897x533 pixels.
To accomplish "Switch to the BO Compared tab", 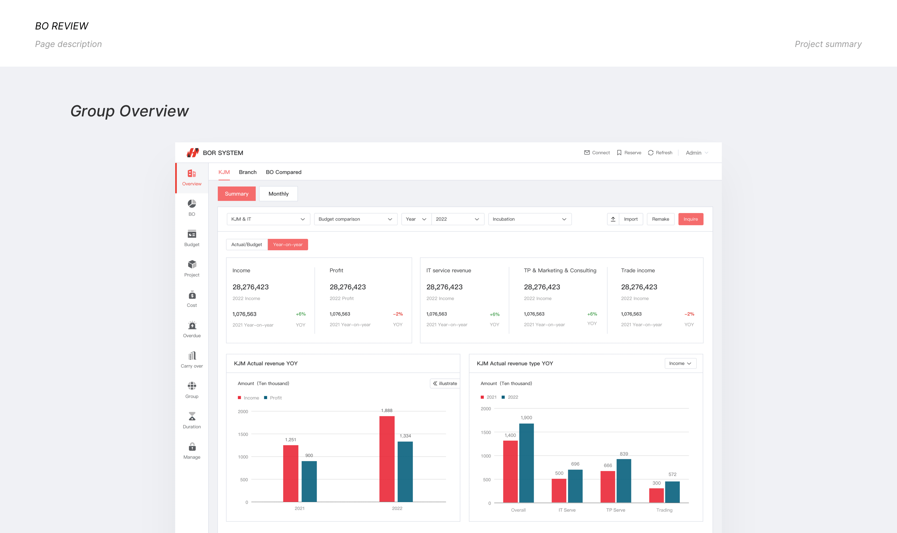I will point(283,172).
